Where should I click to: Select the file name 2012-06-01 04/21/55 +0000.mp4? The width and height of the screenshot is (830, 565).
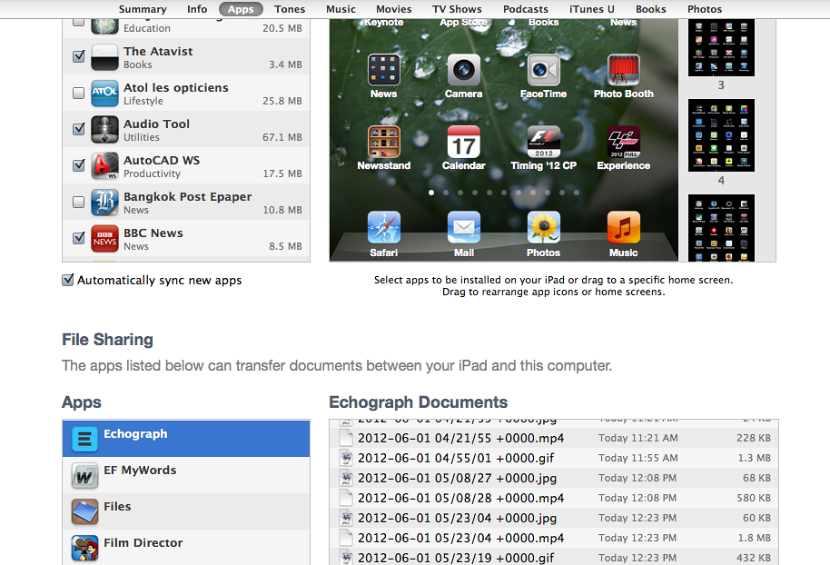(460, 439)
